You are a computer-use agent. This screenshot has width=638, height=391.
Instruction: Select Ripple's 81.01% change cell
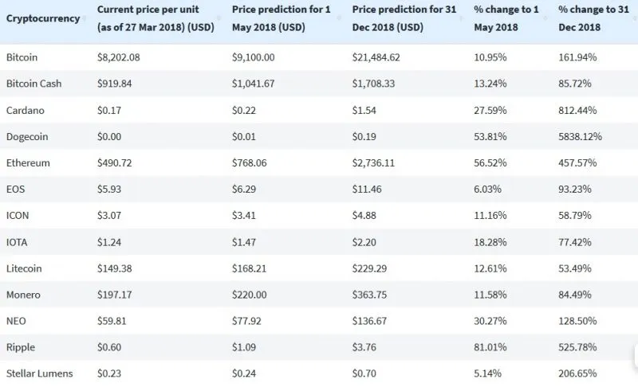tap(490, 346)
